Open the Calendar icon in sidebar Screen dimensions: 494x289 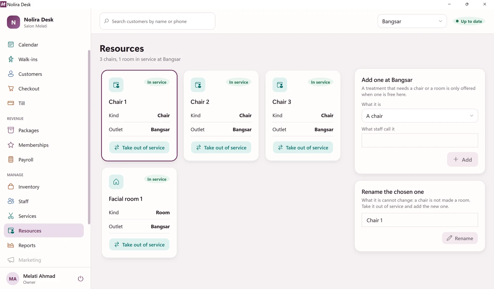[11, 45]
